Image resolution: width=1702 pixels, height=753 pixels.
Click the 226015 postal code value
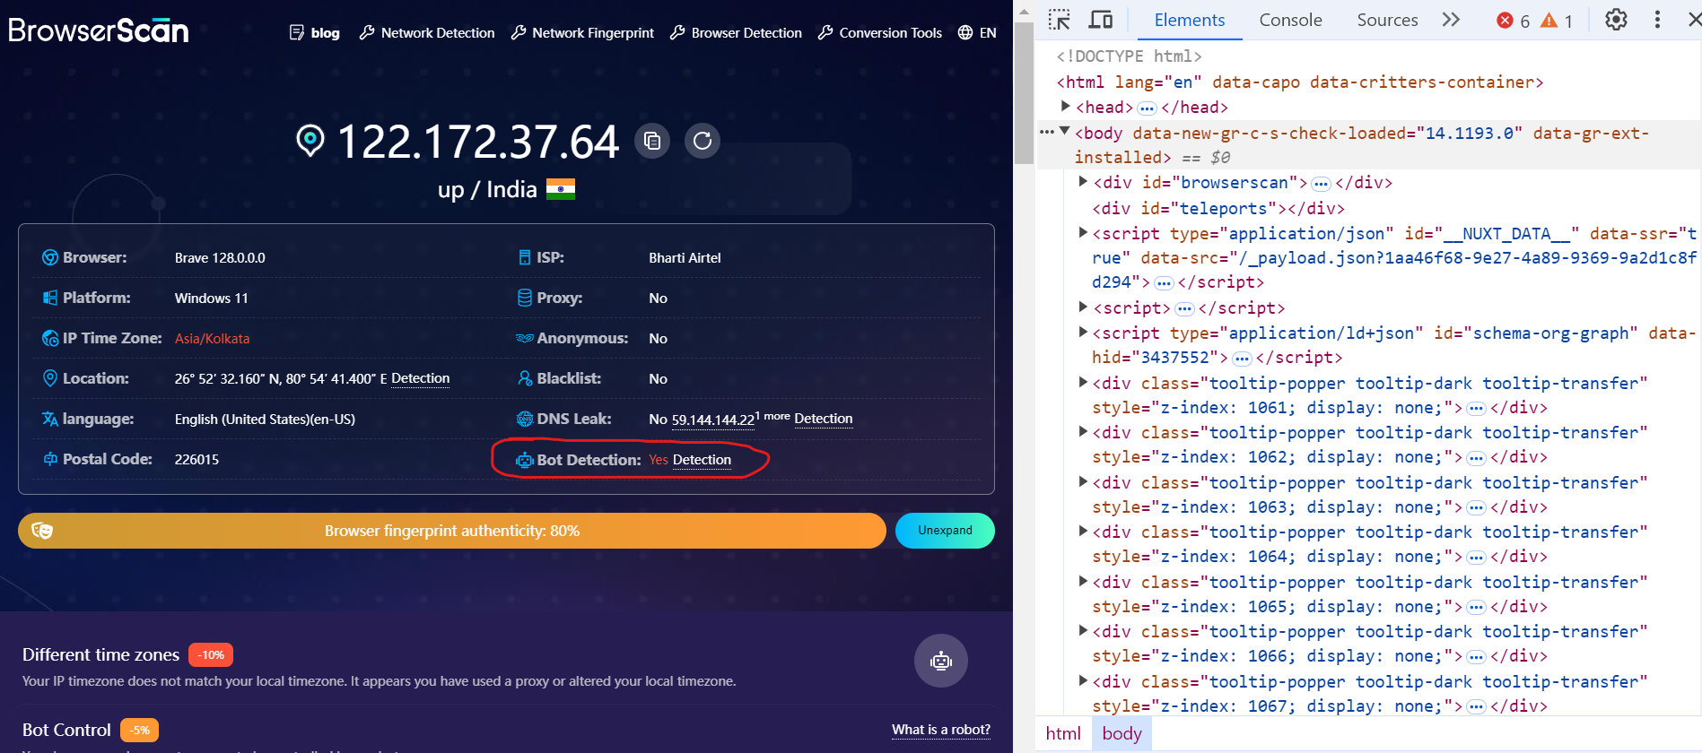point(196,459)
